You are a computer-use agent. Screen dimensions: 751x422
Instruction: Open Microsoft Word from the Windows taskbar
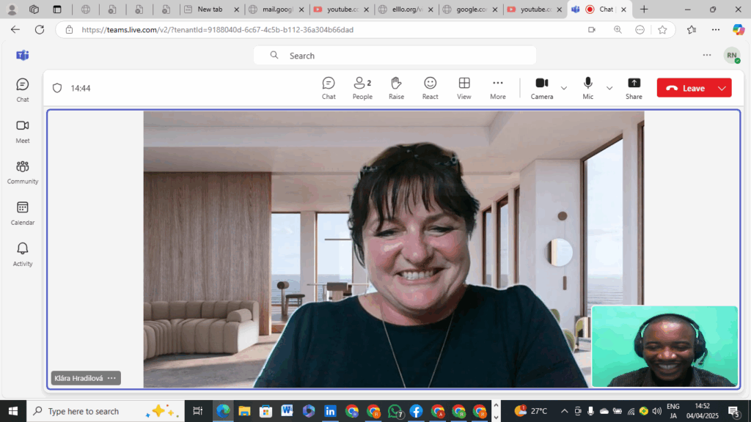point(287,411)
